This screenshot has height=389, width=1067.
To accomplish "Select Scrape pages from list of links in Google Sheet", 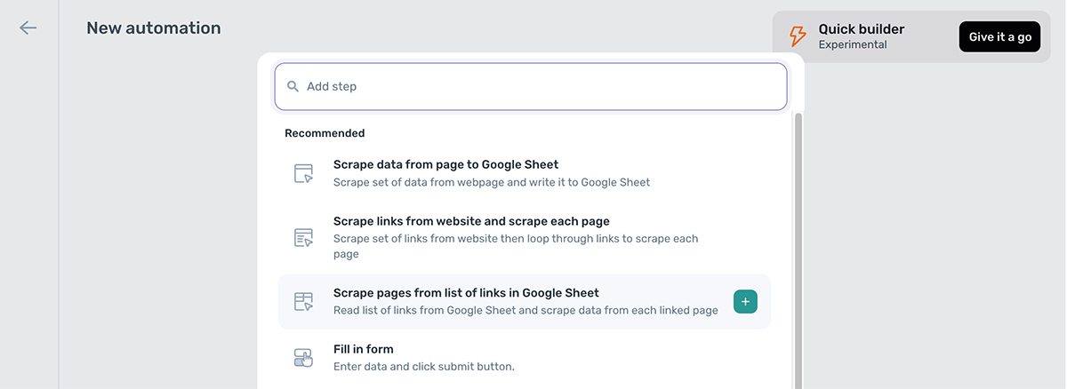I will [525, 302].
